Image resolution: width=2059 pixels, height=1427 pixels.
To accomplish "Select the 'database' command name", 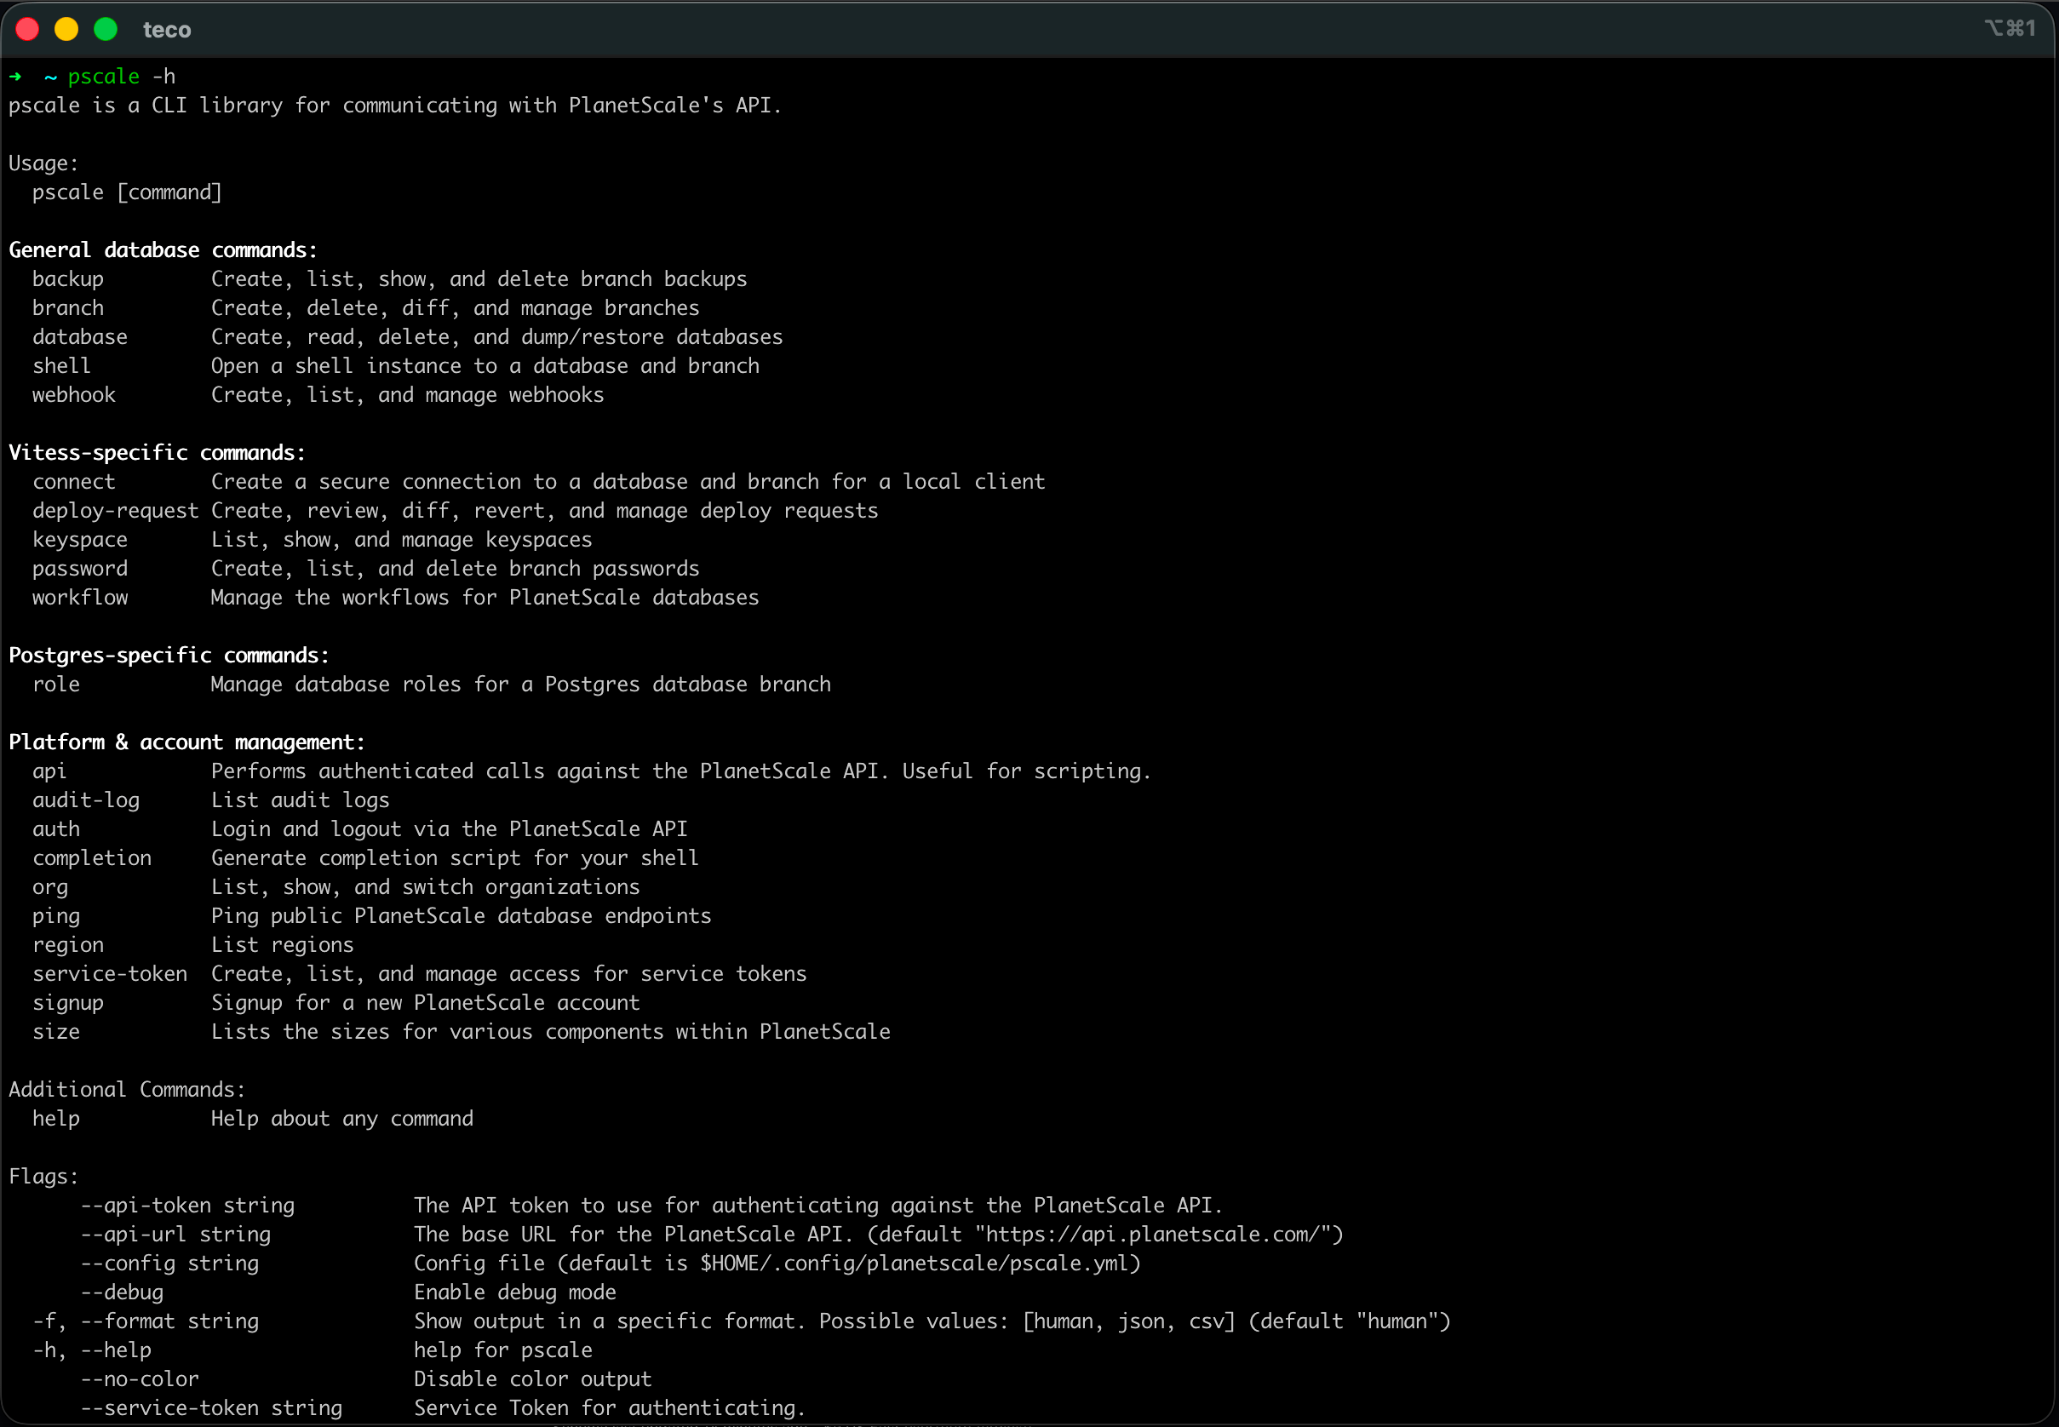I will 79,337.
